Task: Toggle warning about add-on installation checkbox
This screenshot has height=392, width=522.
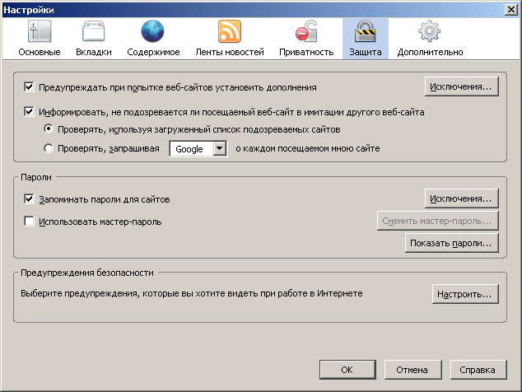Action: tap(29, 87)
